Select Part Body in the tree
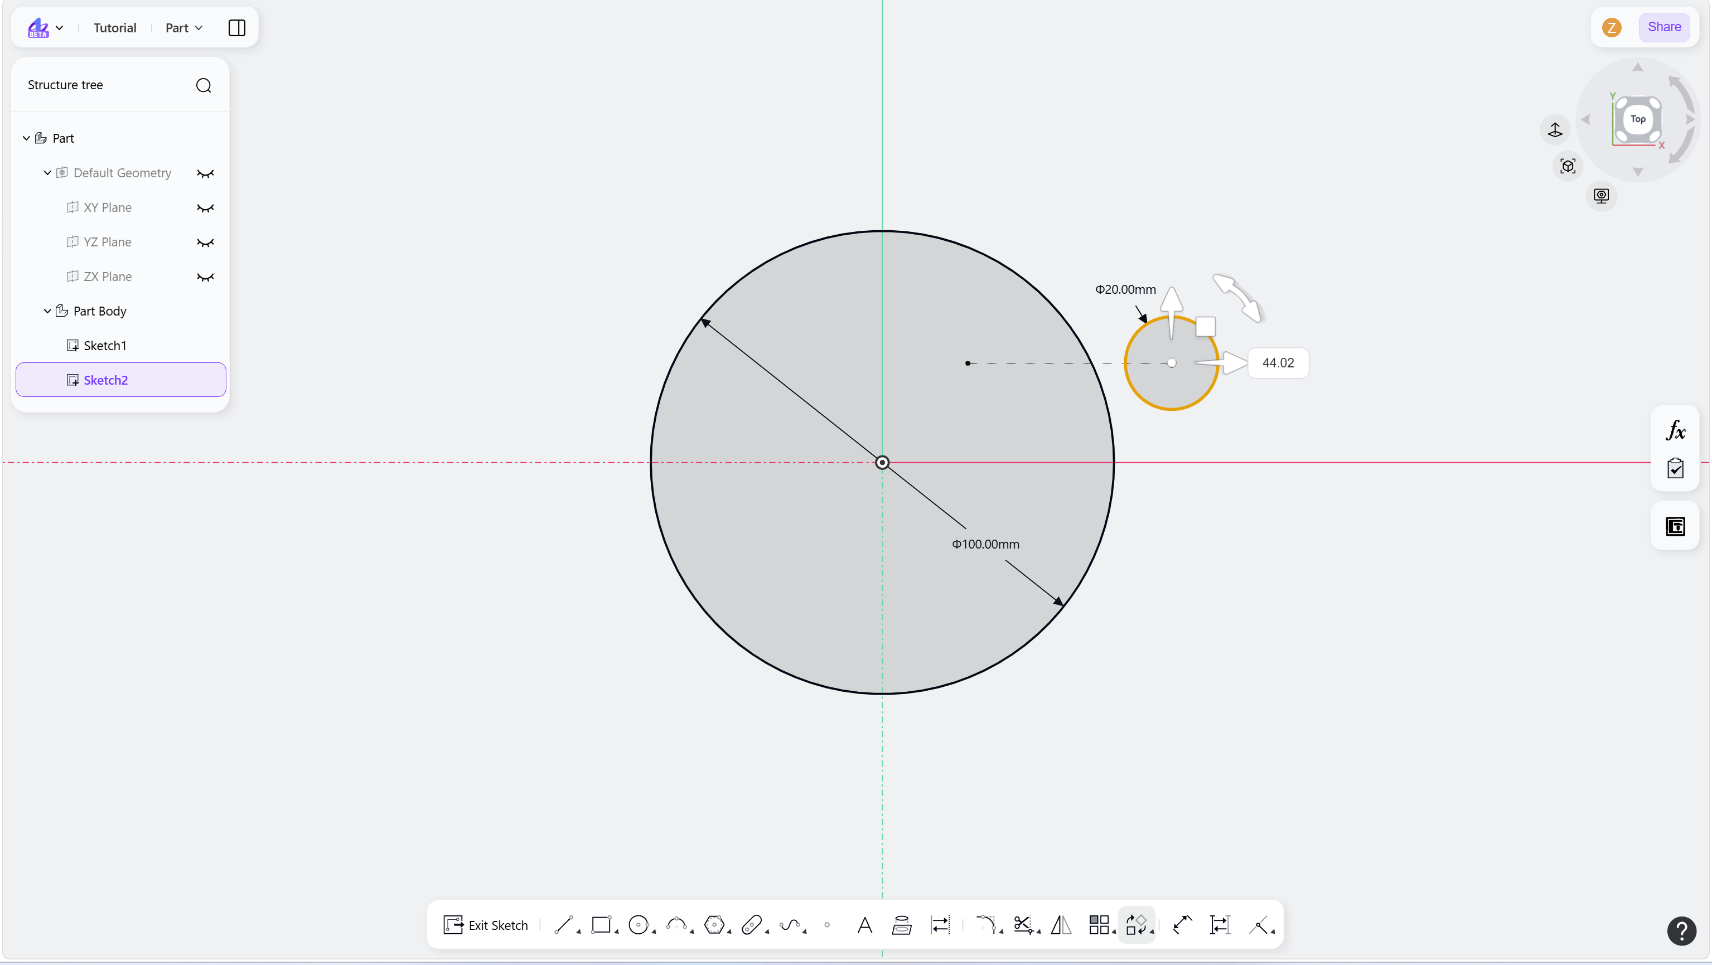 point(100,311)
